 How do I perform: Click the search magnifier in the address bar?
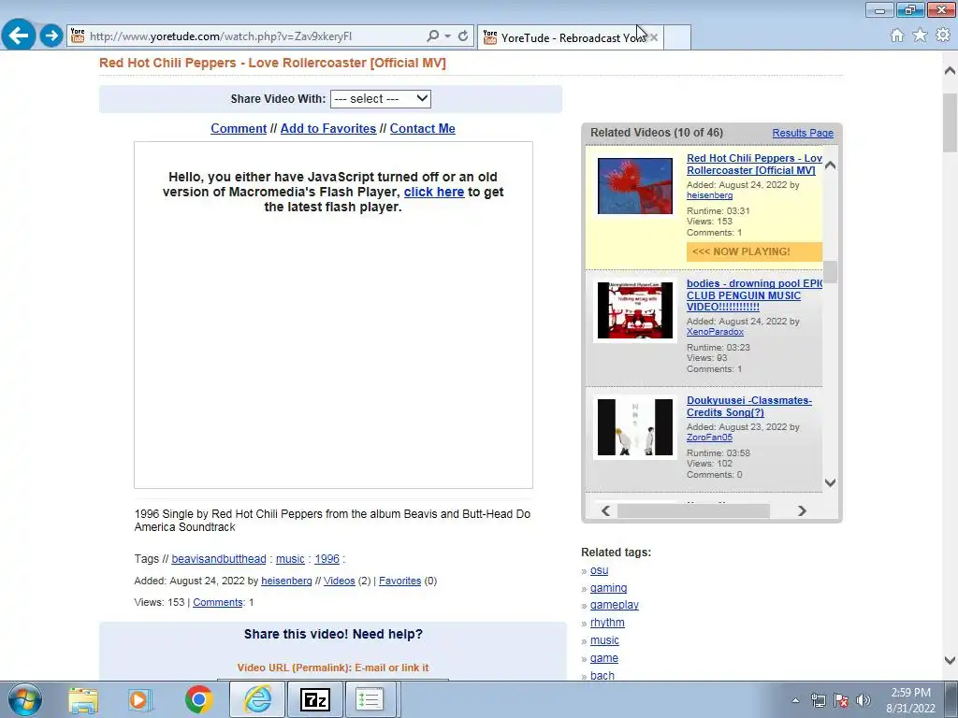432,36
